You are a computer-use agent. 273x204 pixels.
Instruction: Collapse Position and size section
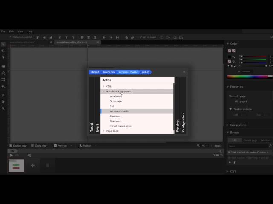[231, 109]
